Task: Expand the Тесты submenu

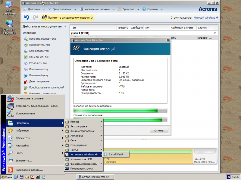Action: pyautogui.click(x=84, y=150)
